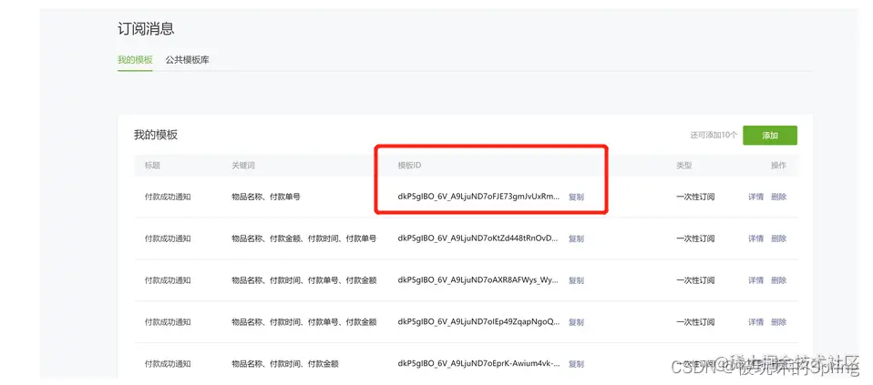873x385 pixels.
Task: Click the 类型 column header
Action: (x=684, y=166)
